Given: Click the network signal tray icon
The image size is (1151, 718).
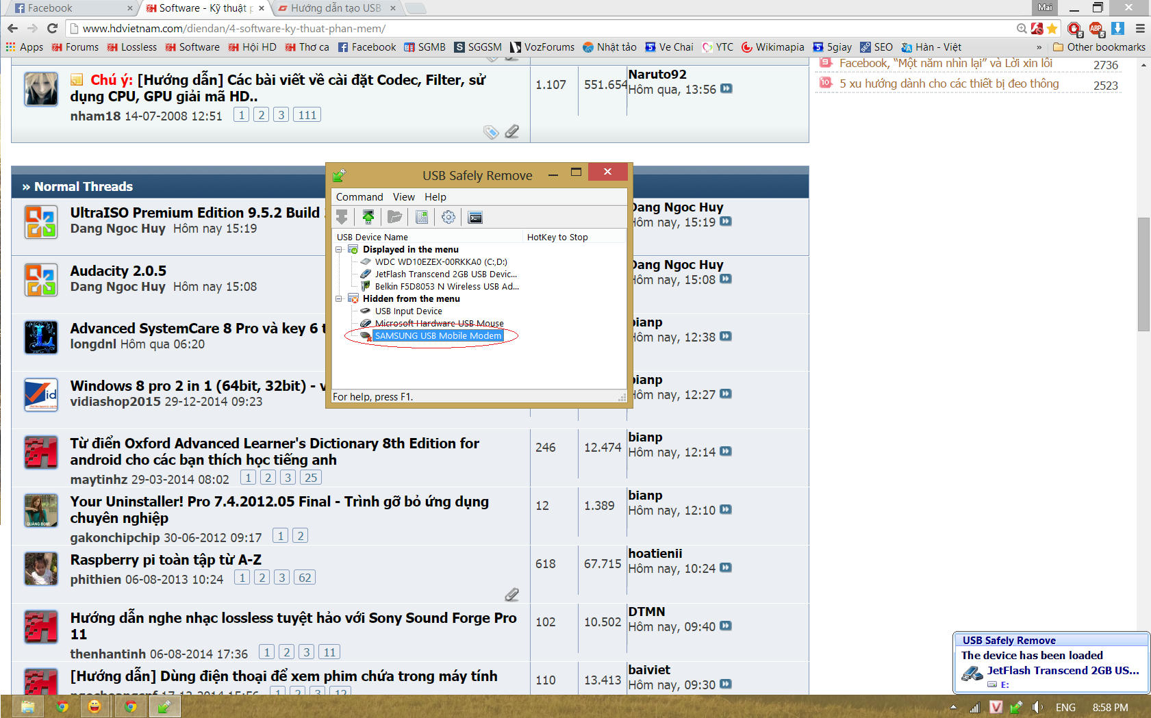Looking at the screenshot, I should click(975, 707).
